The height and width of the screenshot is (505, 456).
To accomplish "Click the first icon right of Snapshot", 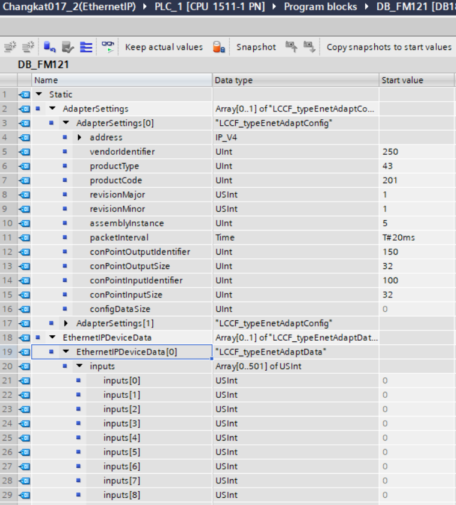I will 291,47.
